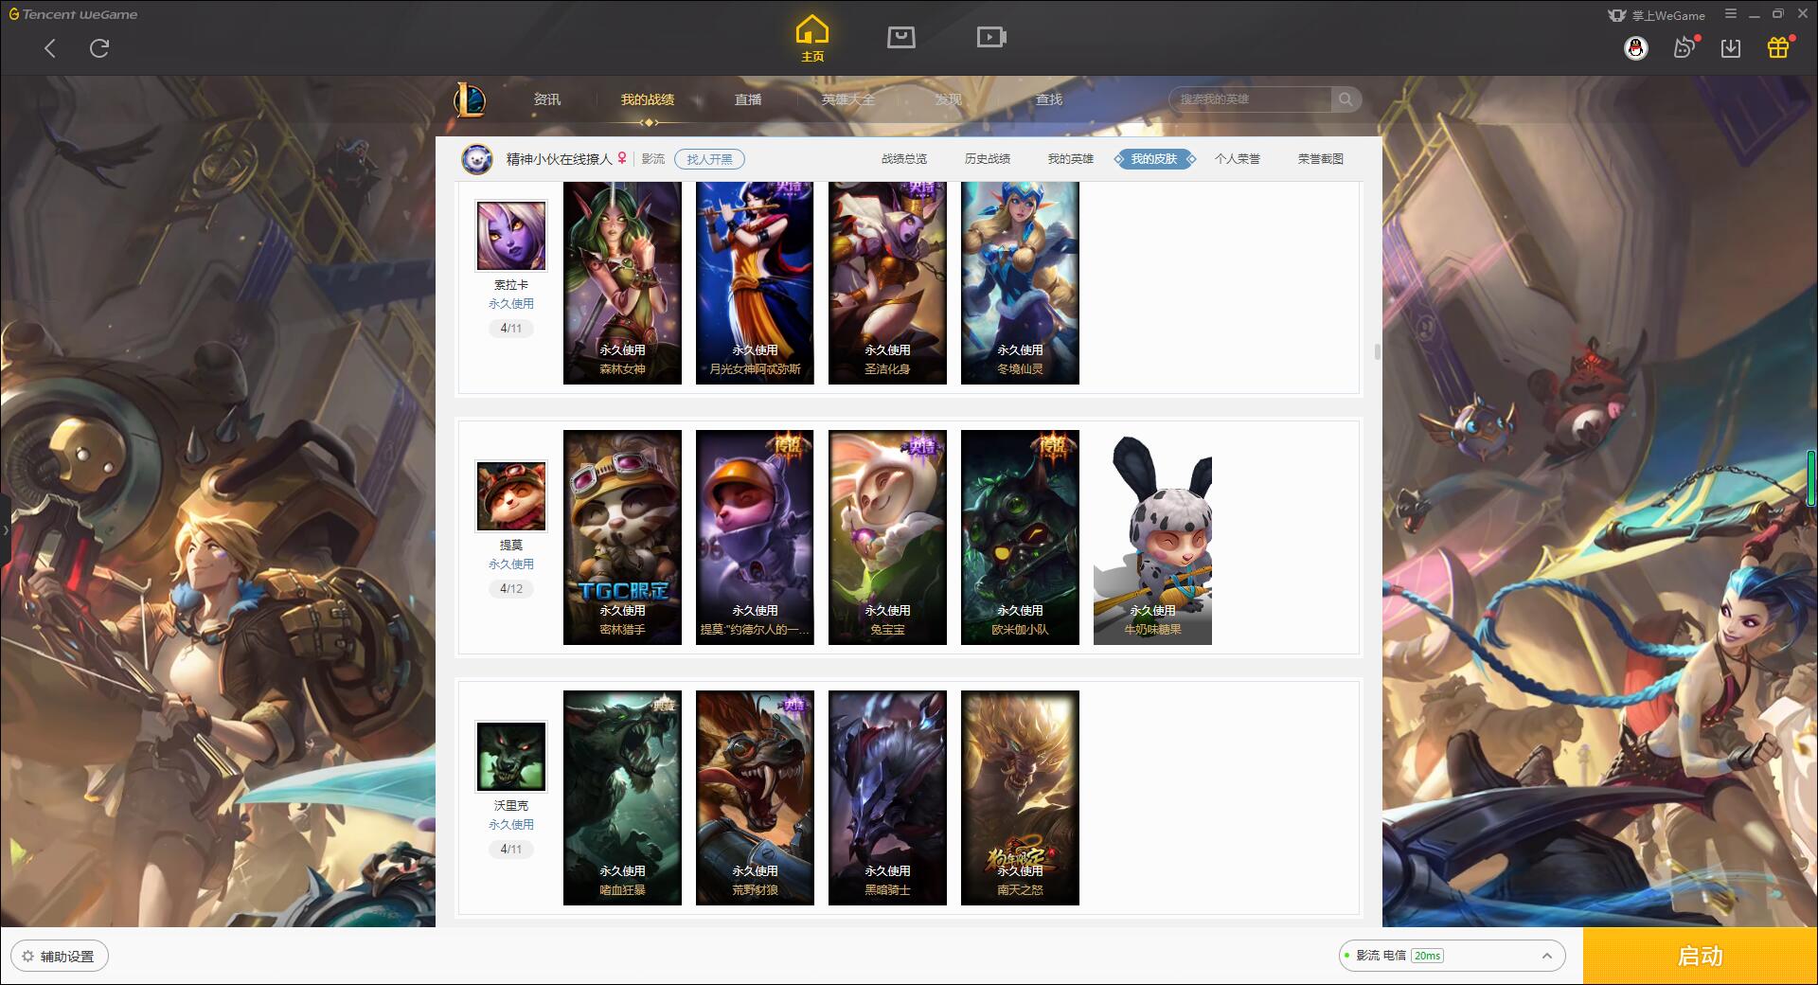Open the video live icon
1818x985 pixels.
coord(991,38)
